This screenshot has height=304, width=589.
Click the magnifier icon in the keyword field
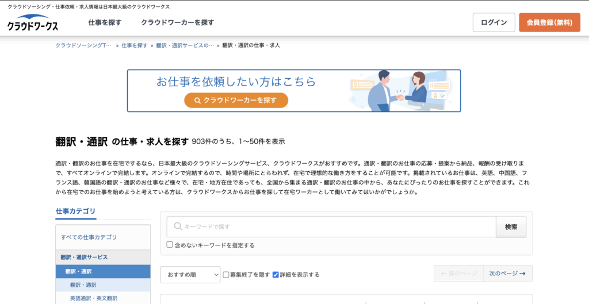tap(178, 226)
